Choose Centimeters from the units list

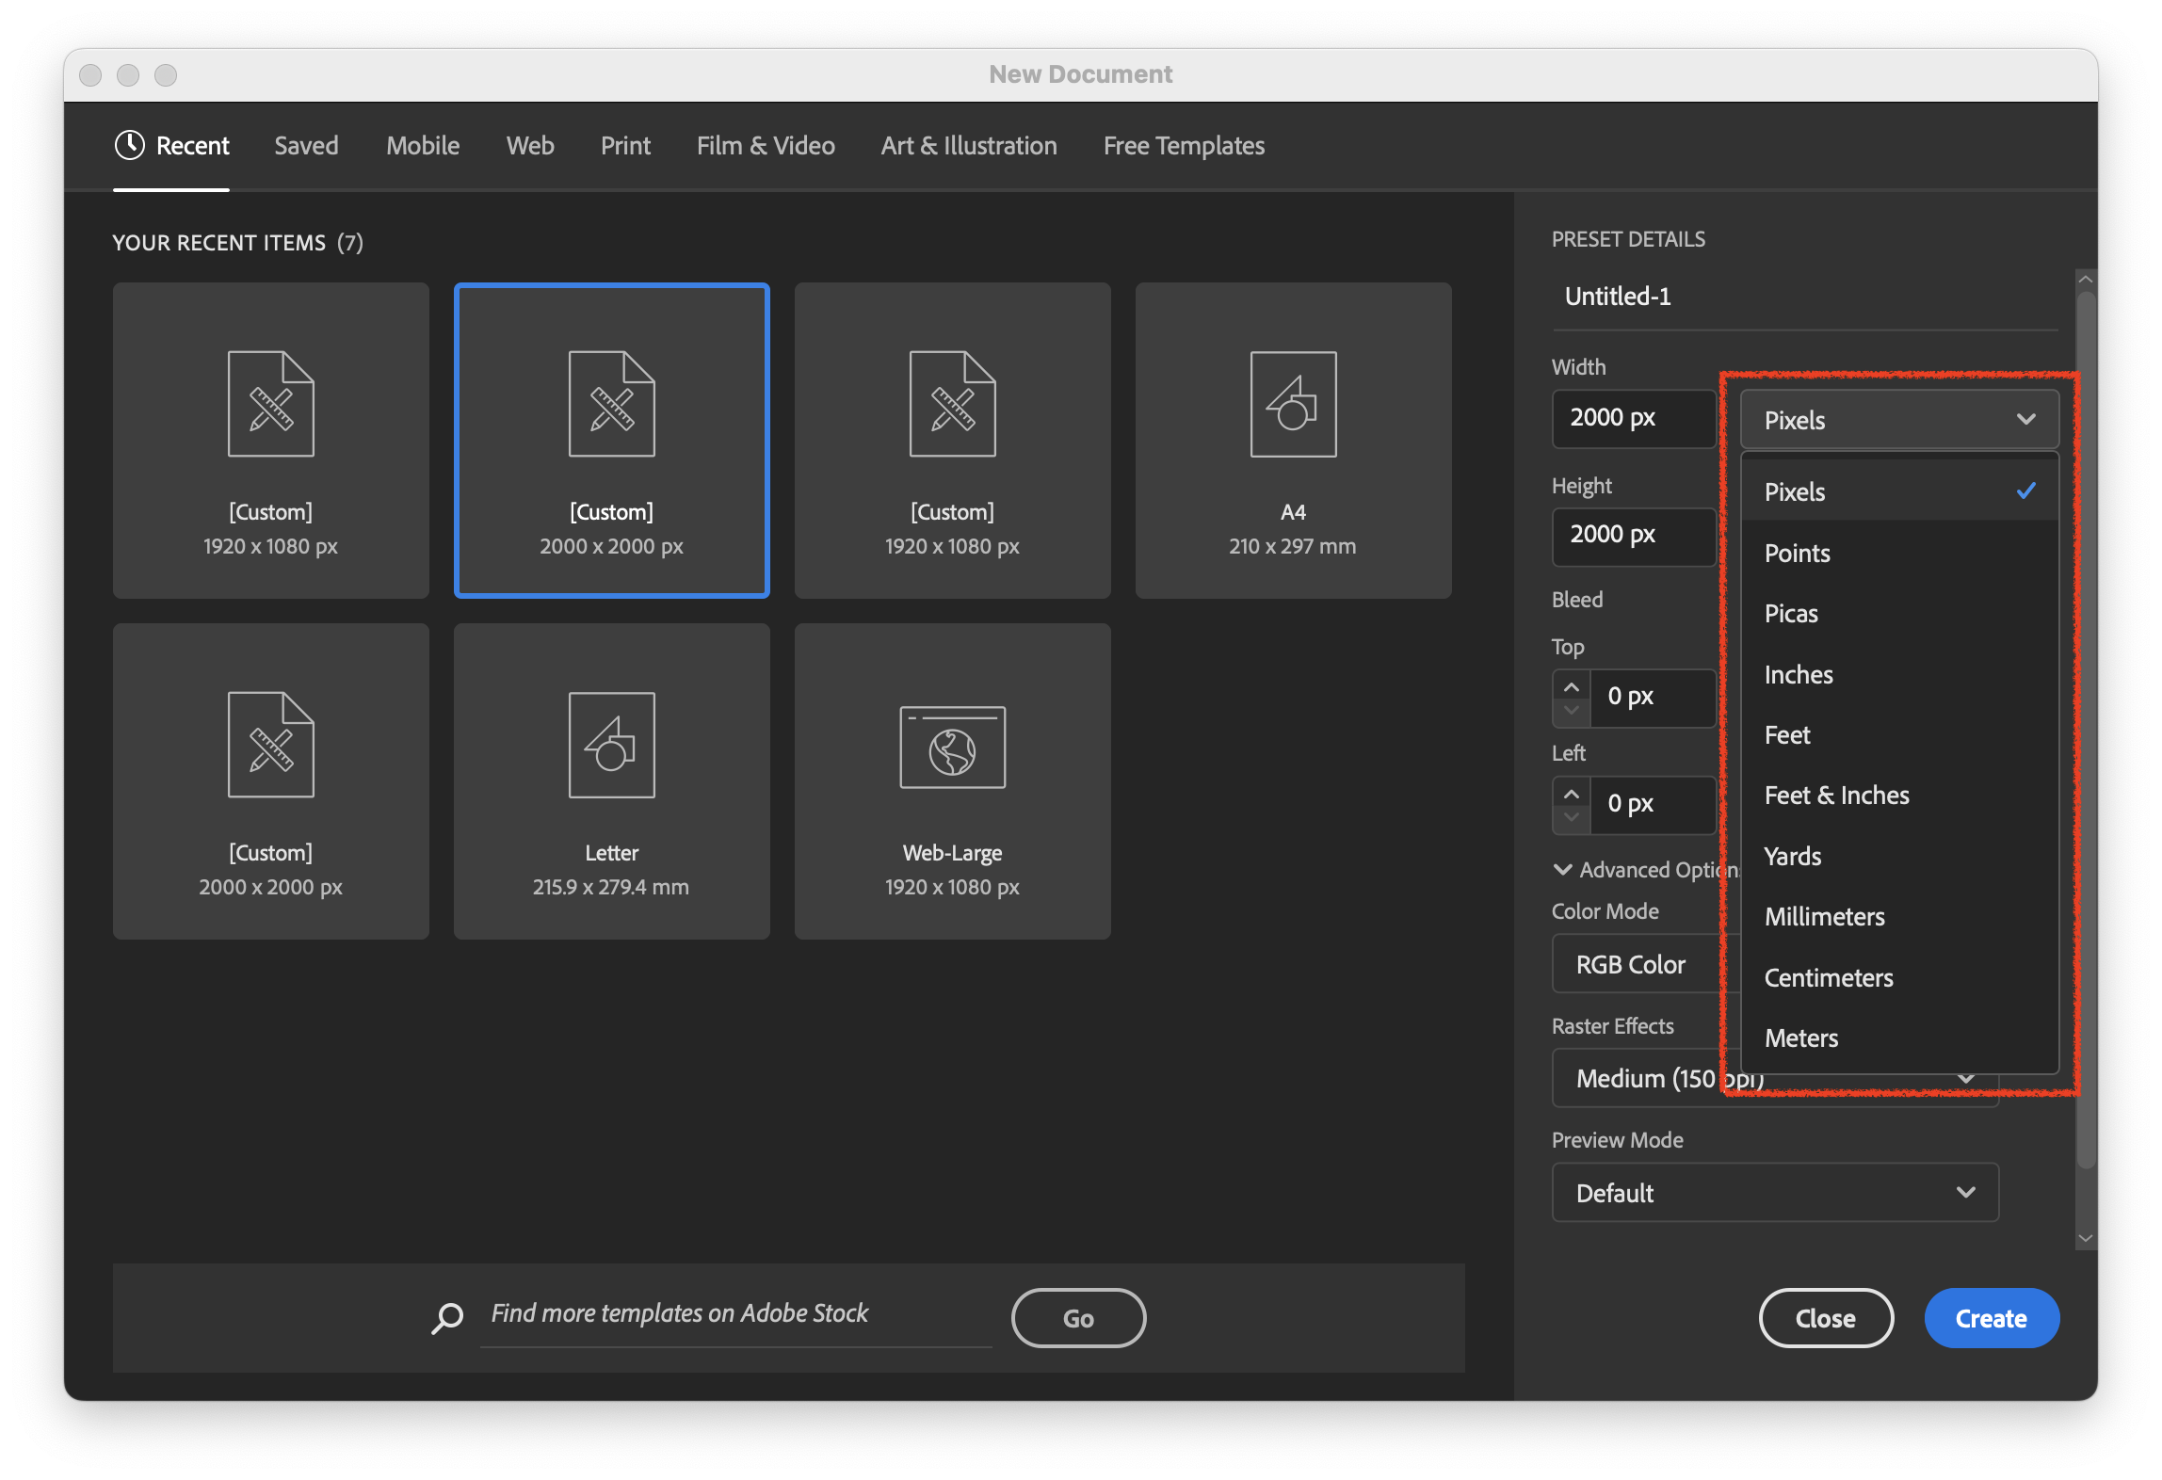1898,977
